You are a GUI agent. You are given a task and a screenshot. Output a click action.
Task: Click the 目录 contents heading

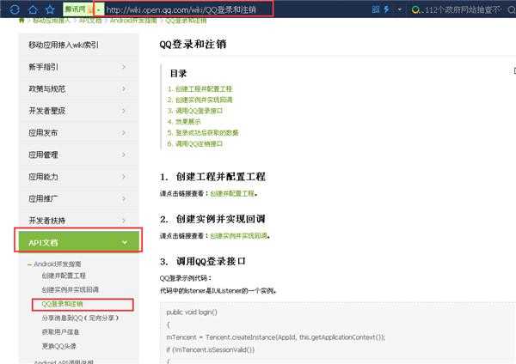pyautogui.click(x=178, y=73)
